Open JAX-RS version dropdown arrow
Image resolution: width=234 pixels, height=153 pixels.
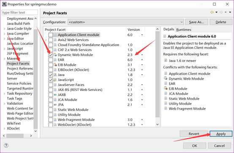click(142, 90)
